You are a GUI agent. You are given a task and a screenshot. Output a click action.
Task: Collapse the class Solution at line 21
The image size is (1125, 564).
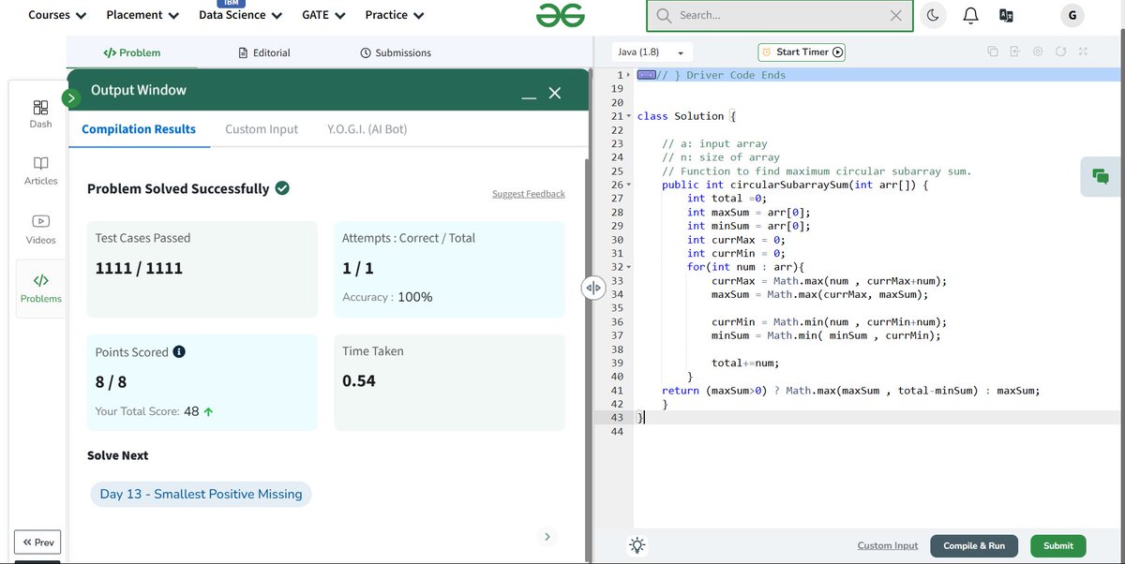coord(629,116)
